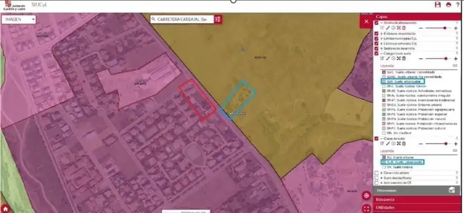Expand the Límites municipales CyL layer
Screen dimensions: 464x213
pos(382,39)
